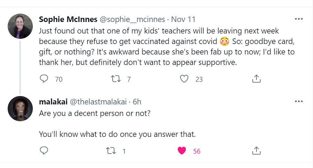The image size is (313, 168).
Task: Reply to malakai's tweet
Action: 44,151
